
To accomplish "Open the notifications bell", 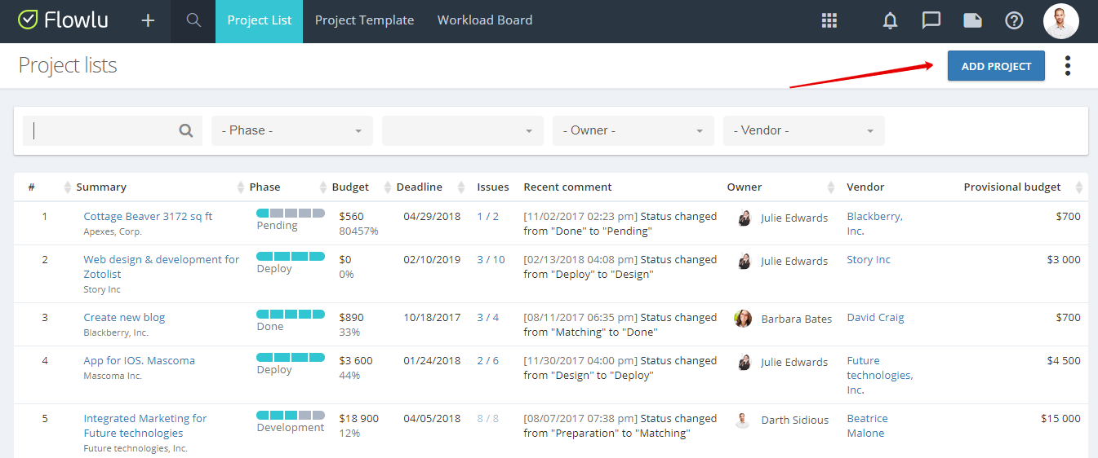I will (891, 20).
